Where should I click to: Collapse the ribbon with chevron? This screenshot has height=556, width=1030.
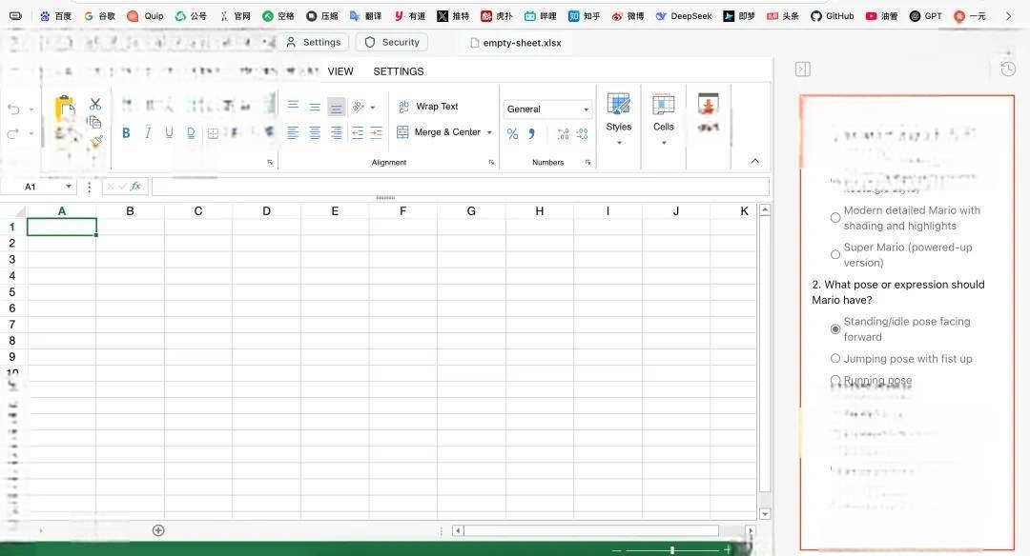tap(754, 161)
